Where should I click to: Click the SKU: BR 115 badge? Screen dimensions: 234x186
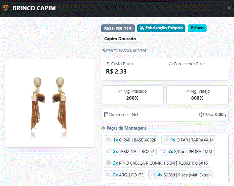pyautogui.click(x=118, y=28)
